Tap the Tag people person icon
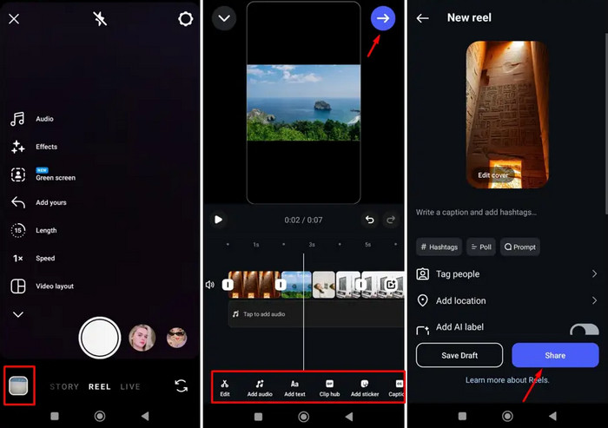The image size is (608, 428). (x=423, y=274)
